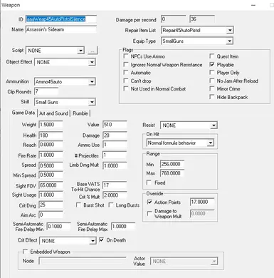The image size is (274, 278).
Task: Uncheck the Playable flag
Action: click(x=212, y=65)
